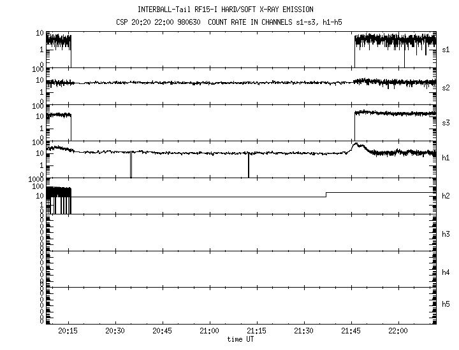The height and width of the screenshot is (350, 459).
Task: Select the 20:15 time axis tick label
Action: [x=68, y=332]
